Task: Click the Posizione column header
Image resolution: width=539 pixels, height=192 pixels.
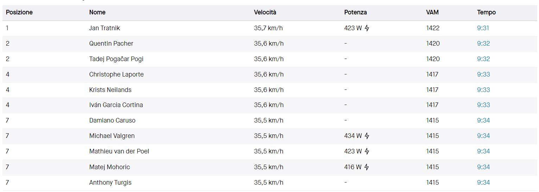Action: (x=19, y=12)
